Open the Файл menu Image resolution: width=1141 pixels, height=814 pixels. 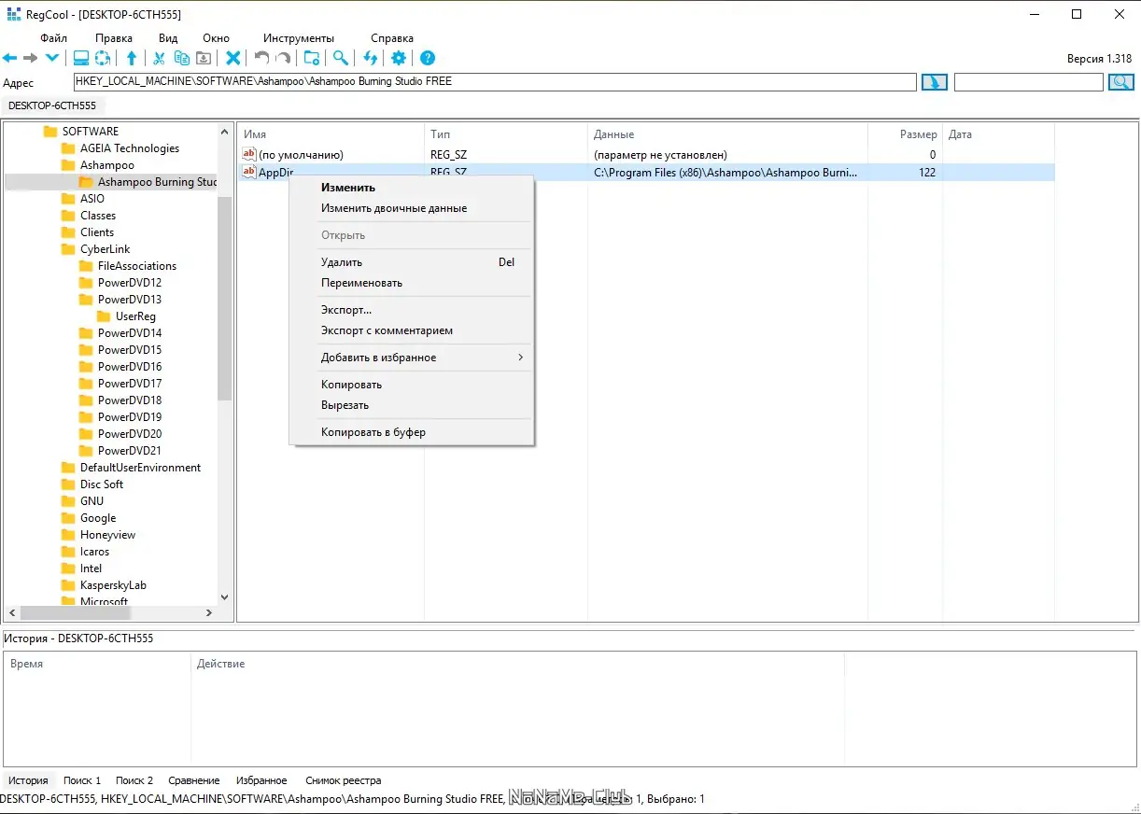pyautogui.click(x=54, y=38)
